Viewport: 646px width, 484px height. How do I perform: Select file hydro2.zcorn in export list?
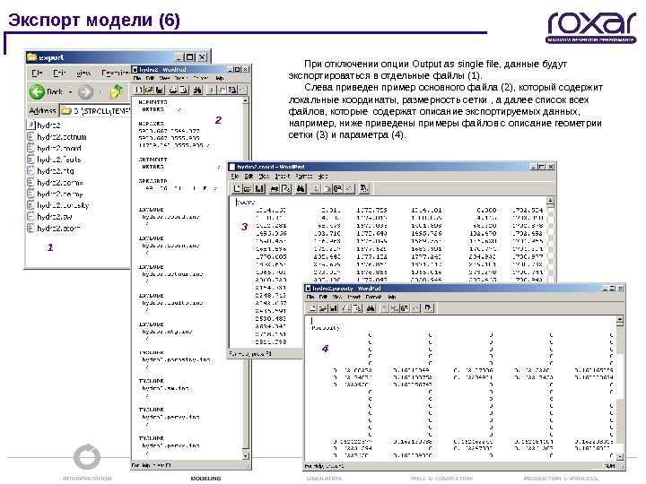tap(54, 228)
